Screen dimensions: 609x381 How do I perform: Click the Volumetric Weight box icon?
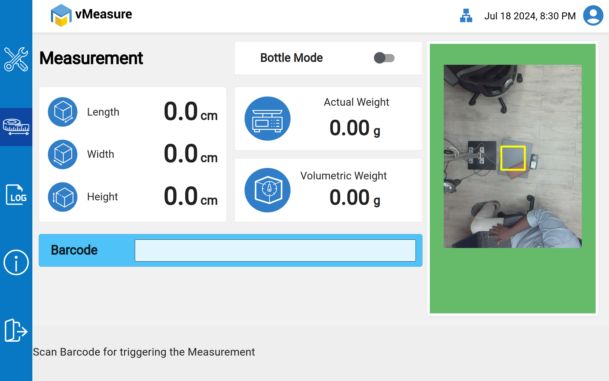coord(267,190)
